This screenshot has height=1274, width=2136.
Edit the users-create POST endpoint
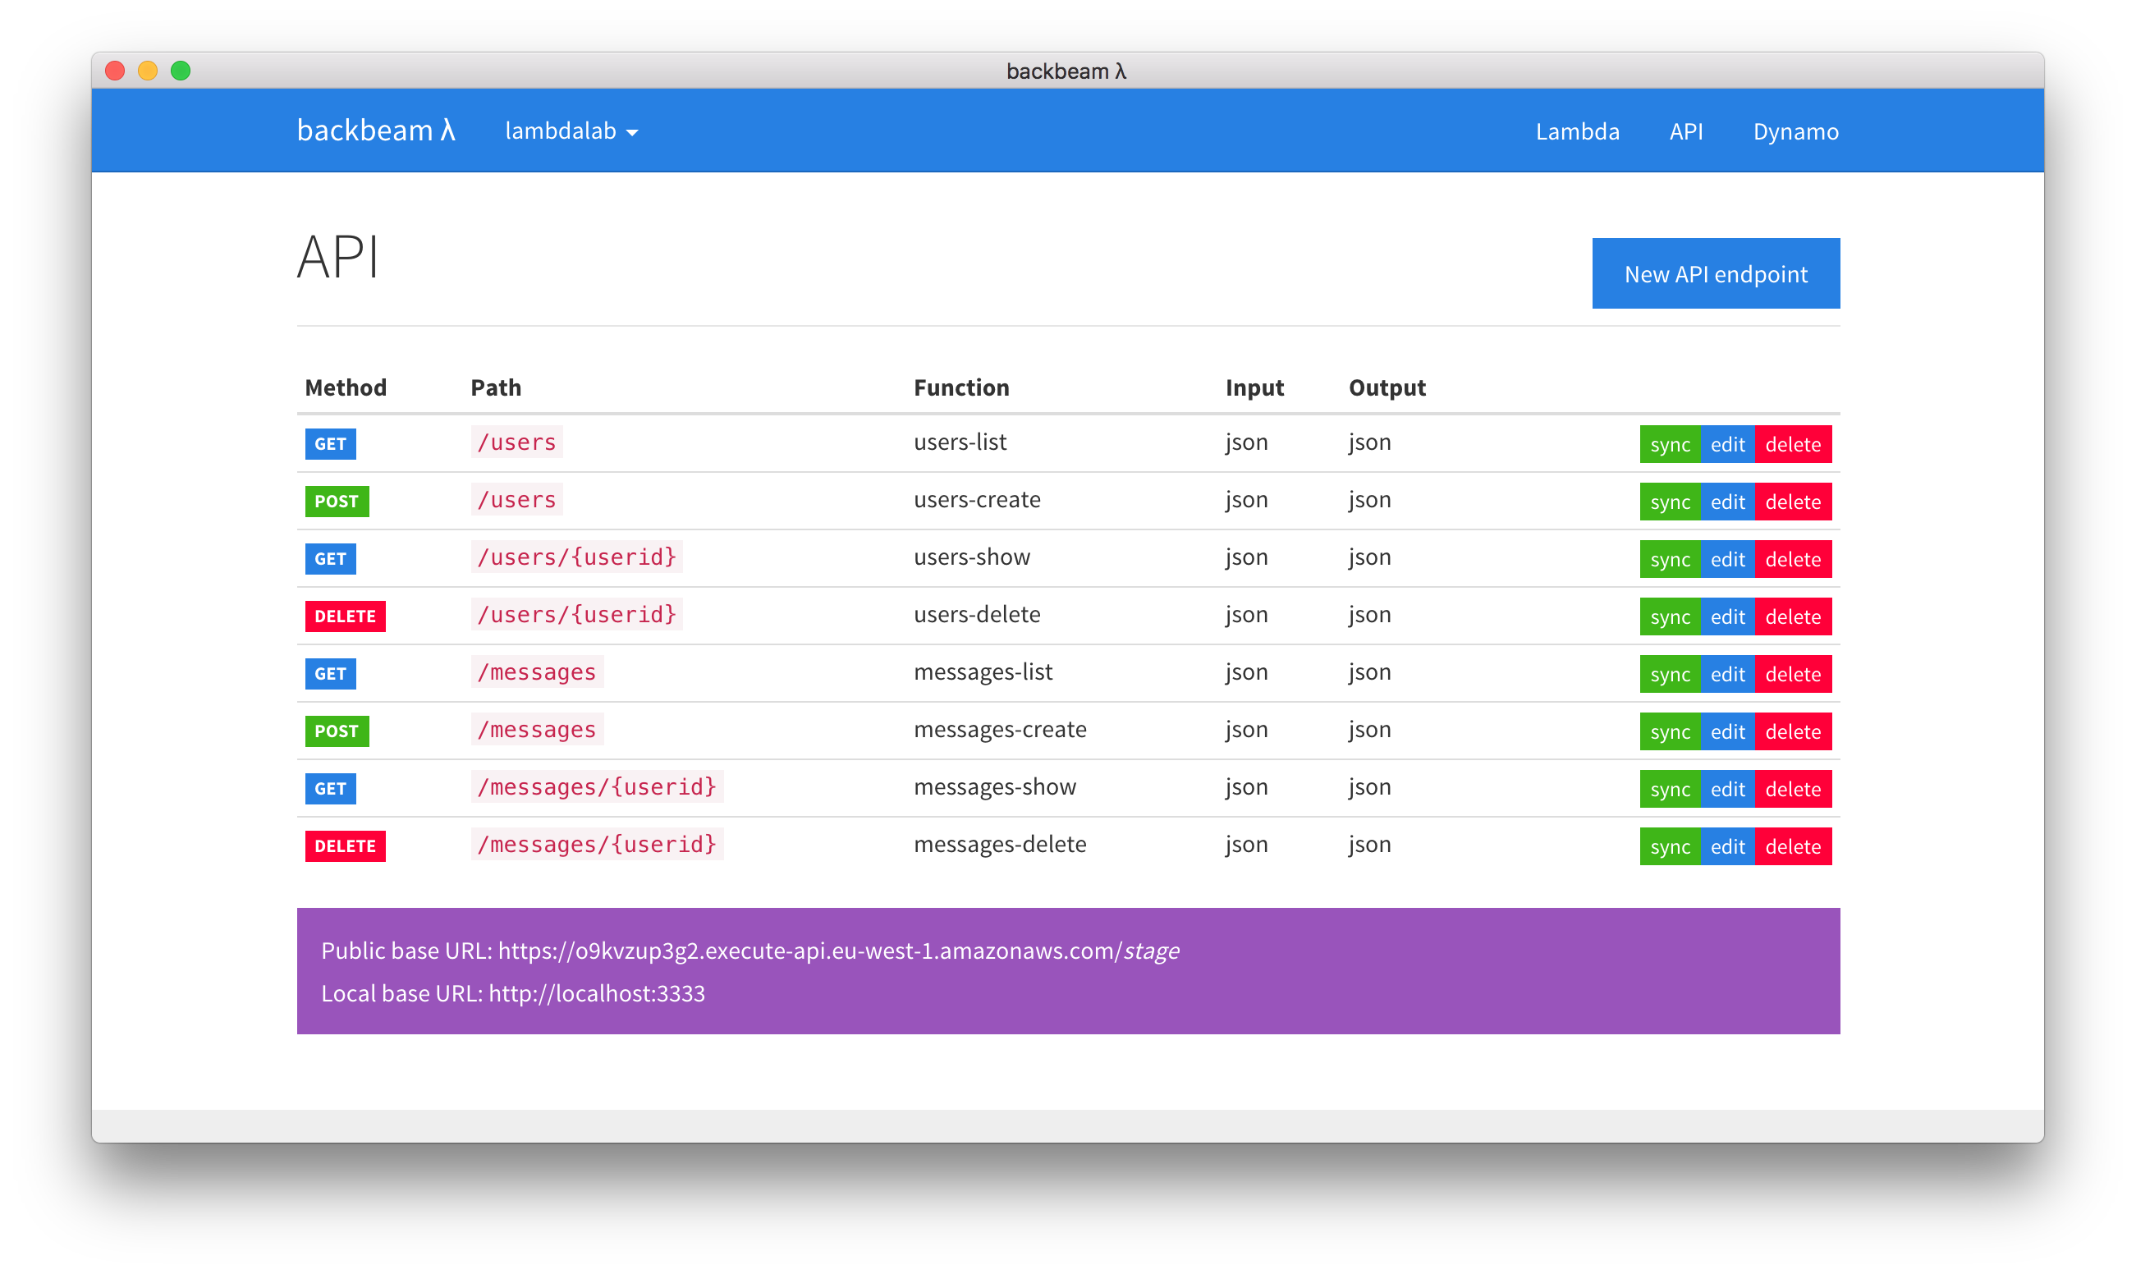1727,502
